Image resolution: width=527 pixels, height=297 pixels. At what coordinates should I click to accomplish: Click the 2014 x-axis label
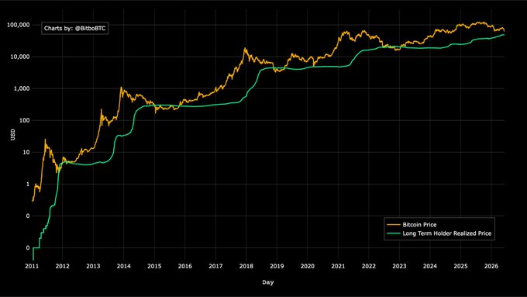(124, 267)
